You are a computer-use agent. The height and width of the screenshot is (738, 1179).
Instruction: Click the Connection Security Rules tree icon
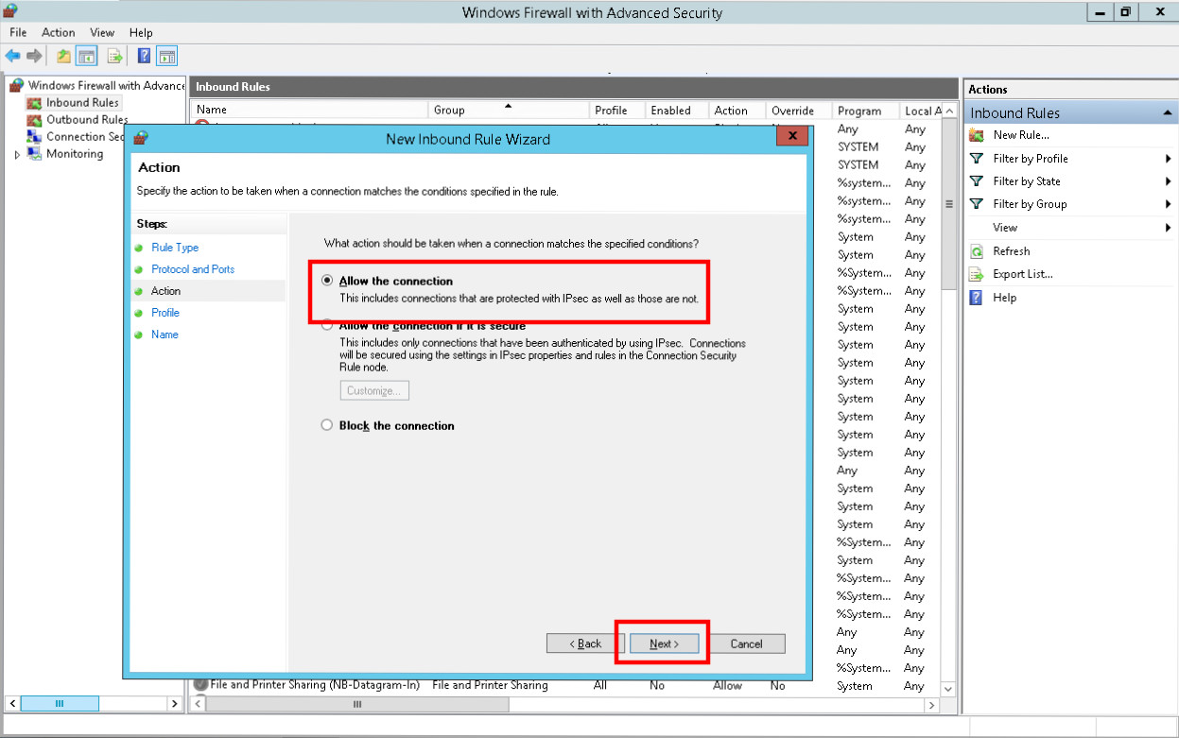(35, 137)
